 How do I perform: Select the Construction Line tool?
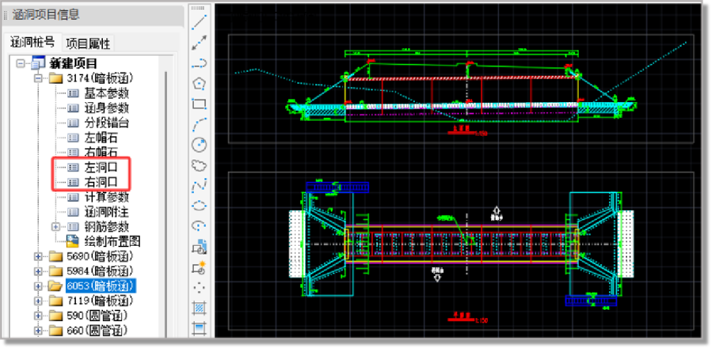[x=199, y=43]
